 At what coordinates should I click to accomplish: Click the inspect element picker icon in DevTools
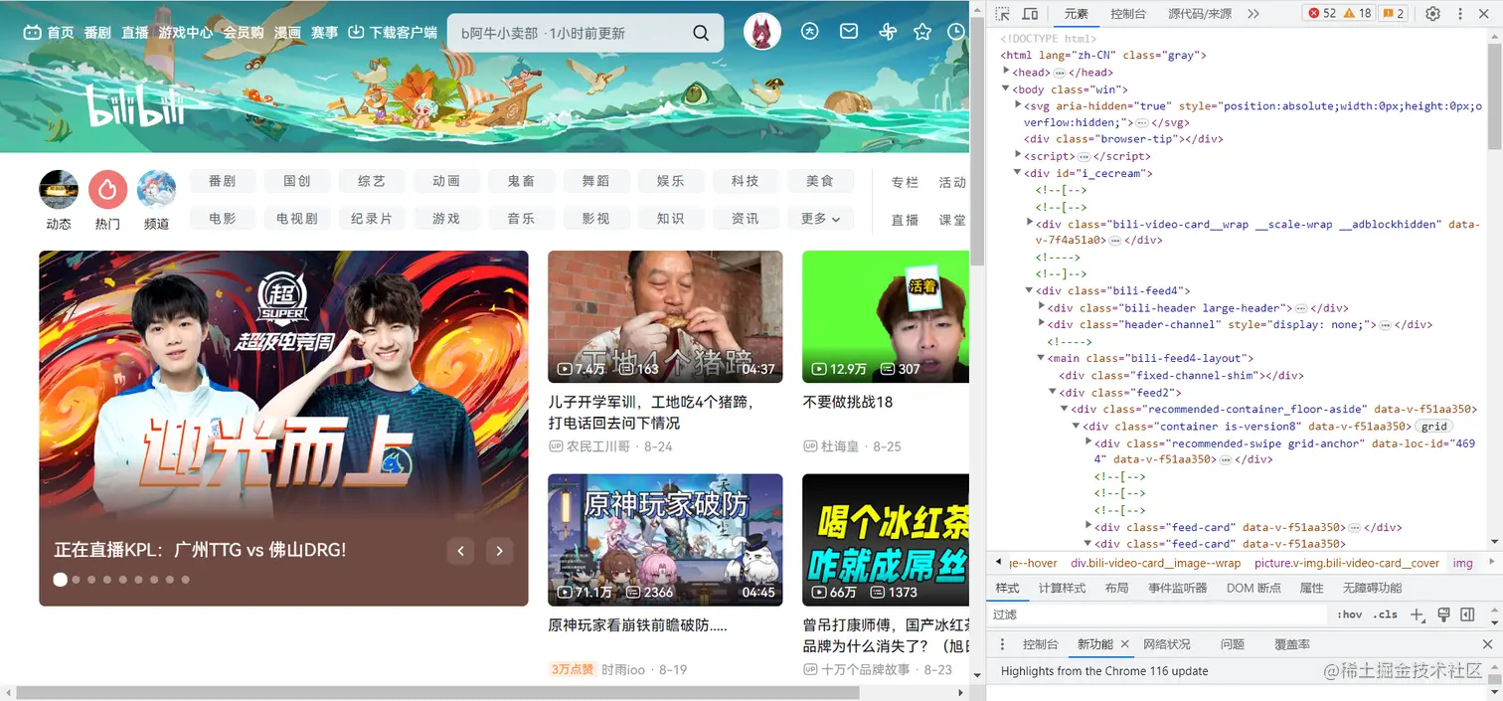(x=1003, y=14)
